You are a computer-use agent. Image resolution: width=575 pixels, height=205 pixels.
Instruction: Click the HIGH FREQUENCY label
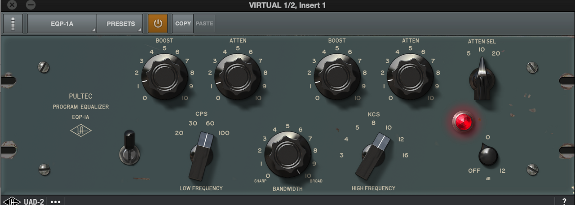[x=374, y=188]
